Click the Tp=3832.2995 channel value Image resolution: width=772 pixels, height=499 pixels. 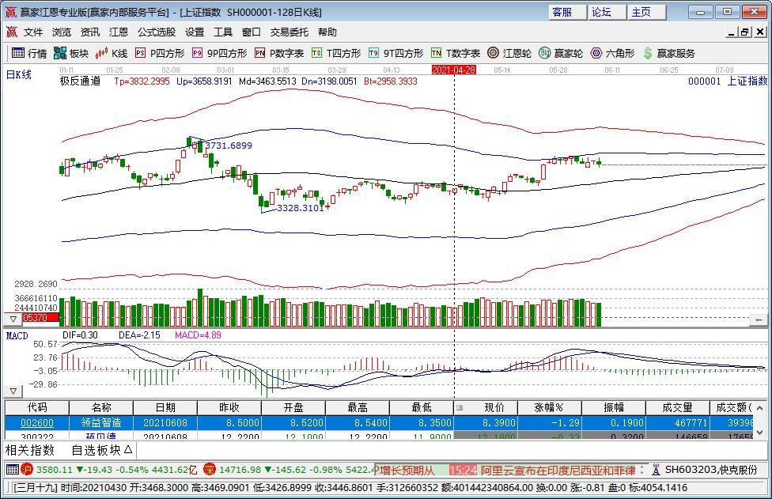tap(142, 81)
